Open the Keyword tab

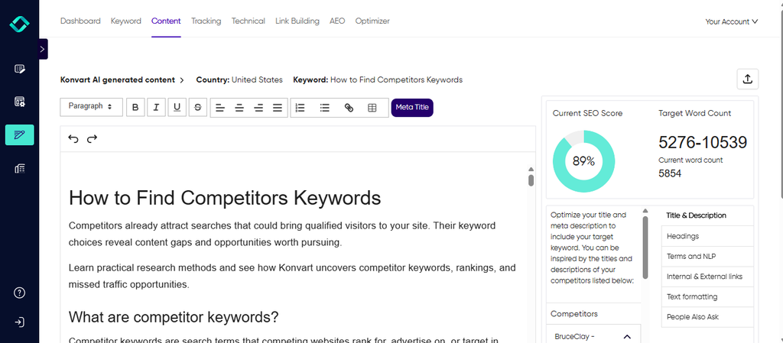(126, 21)
